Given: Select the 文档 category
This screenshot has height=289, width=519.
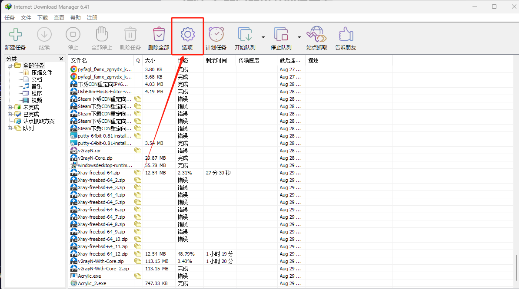Looking at the screenshot, I should (x=37, y=79).
